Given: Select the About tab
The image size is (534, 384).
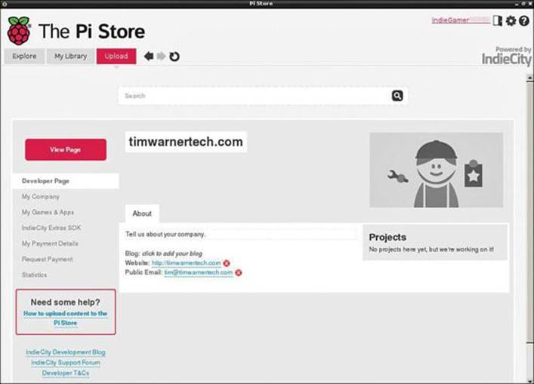Looking at the screenshot, I should (x=142, y=214).
